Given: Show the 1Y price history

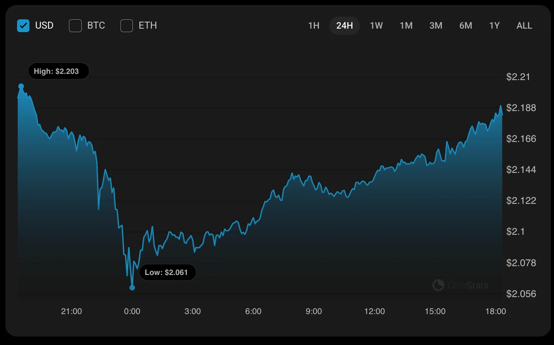Looking at the screenshot, I should [x=494, y=26].
